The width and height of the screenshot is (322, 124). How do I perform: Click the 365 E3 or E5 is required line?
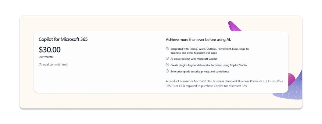click(x=207, y=86)
